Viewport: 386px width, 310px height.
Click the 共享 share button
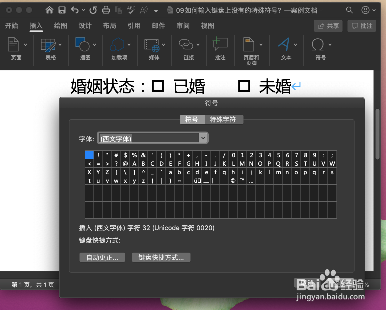point(328,26)
